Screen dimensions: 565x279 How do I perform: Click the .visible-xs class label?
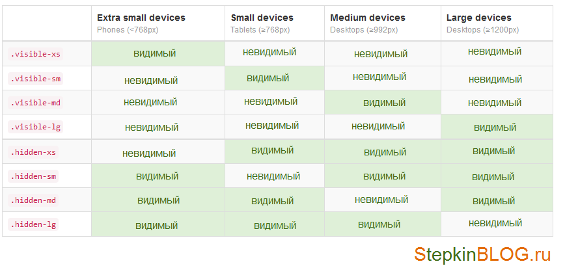35,55
